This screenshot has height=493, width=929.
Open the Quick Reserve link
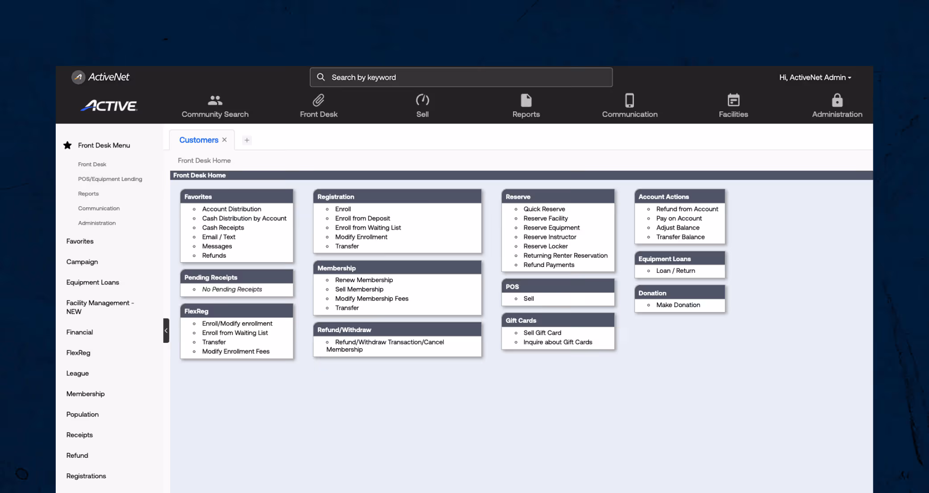tap(544, 209)
